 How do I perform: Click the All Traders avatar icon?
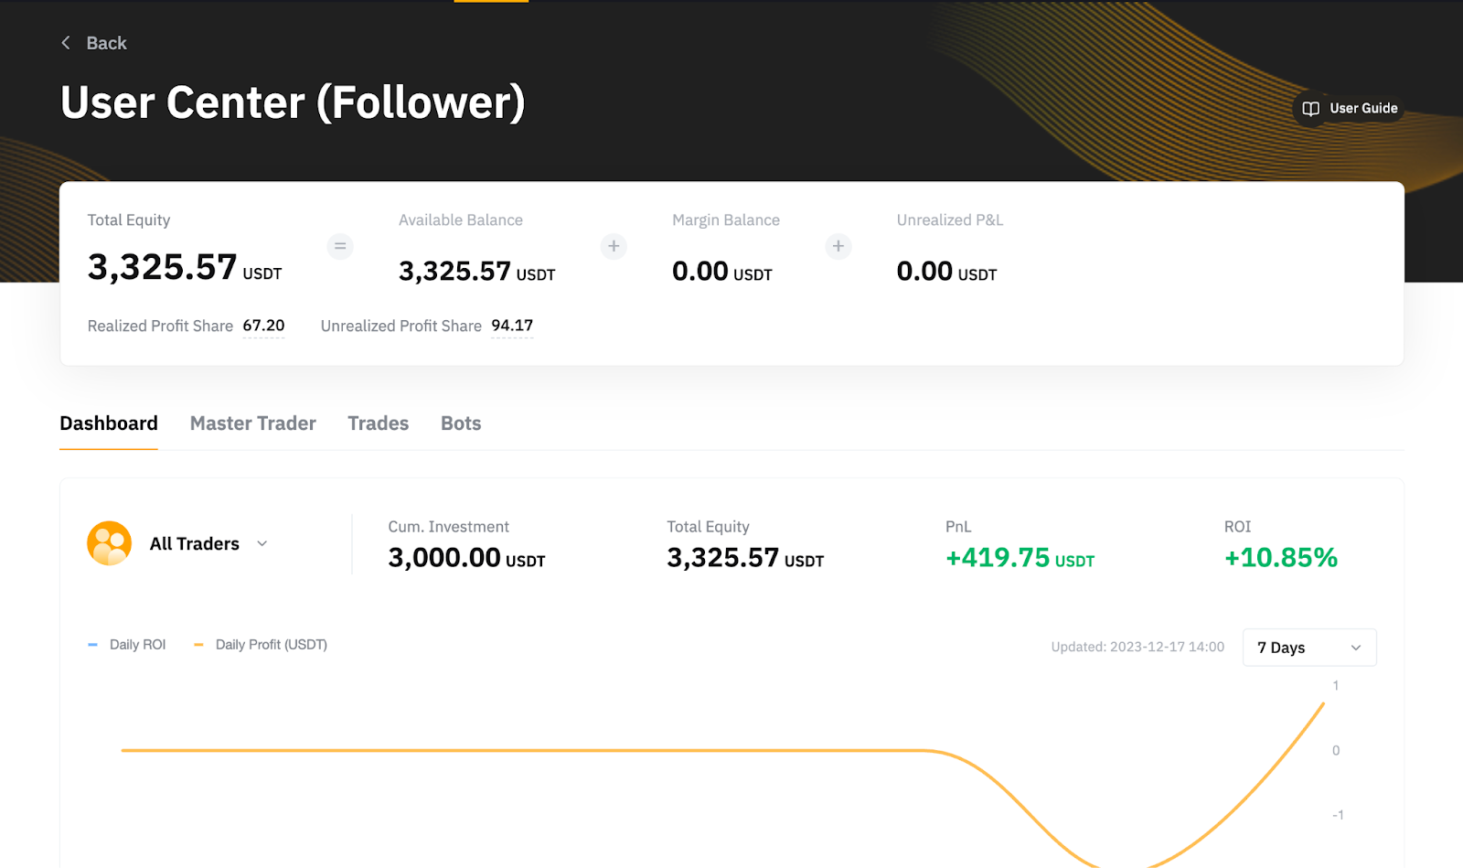coord(110,543)
